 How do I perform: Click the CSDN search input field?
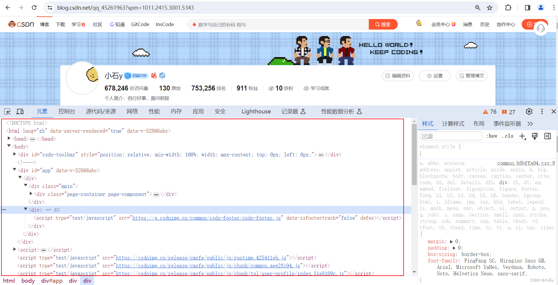pyautogui.click(x=278, y=25)
